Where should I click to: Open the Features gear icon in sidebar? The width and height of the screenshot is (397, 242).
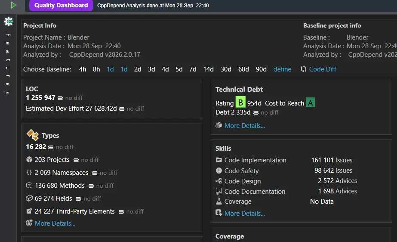coord(8,22)
